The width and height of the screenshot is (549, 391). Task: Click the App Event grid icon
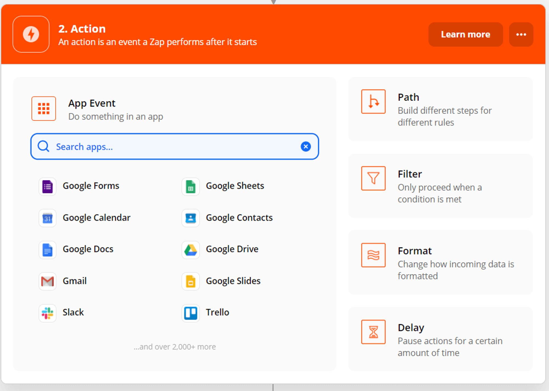[44, 109]
